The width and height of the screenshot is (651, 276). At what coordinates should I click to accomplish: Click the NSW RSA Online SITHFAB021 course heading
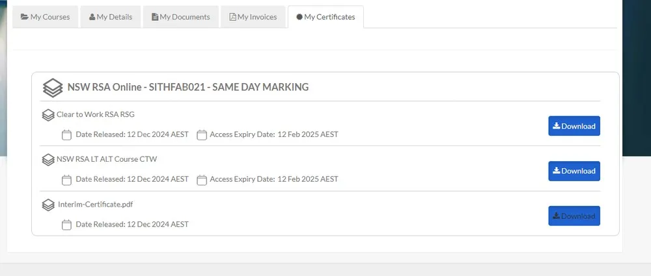pyautogui.click(x=187, y=87)
